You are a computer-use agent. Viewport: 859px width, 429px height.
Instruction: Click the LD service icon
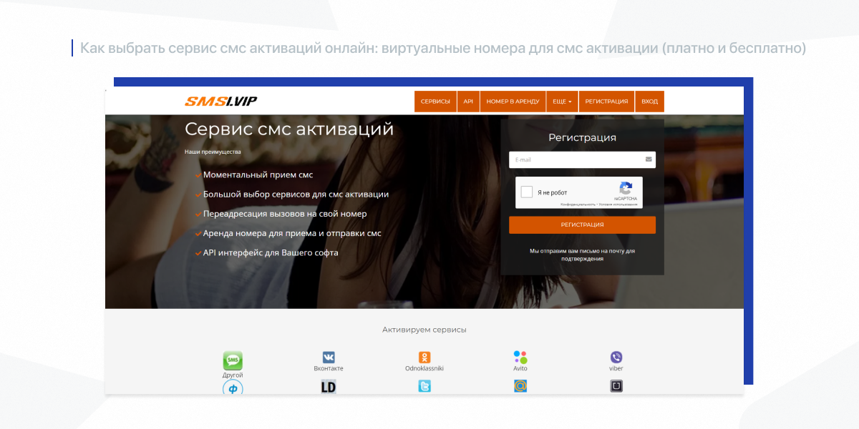click(329, 386)
